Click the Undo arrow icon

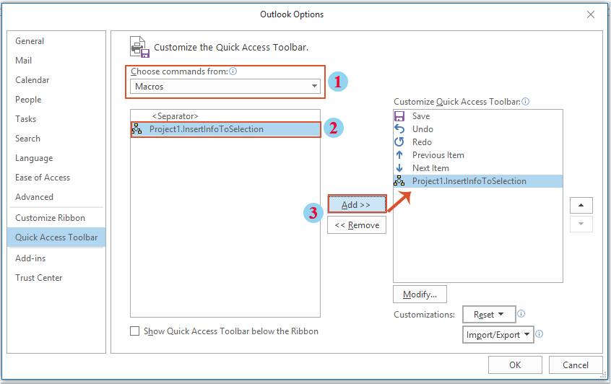click(399, 129)
